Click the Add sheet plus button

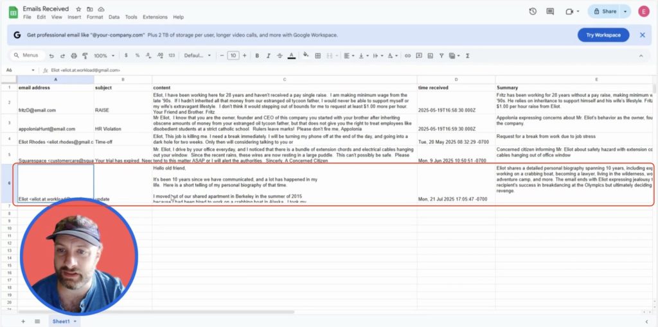pos(23,321)
